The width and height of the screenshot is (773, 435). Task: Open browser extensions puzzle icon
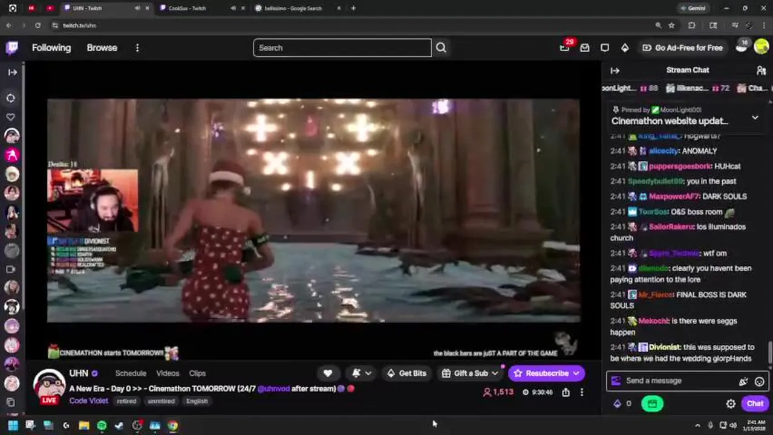pos(692,25)
